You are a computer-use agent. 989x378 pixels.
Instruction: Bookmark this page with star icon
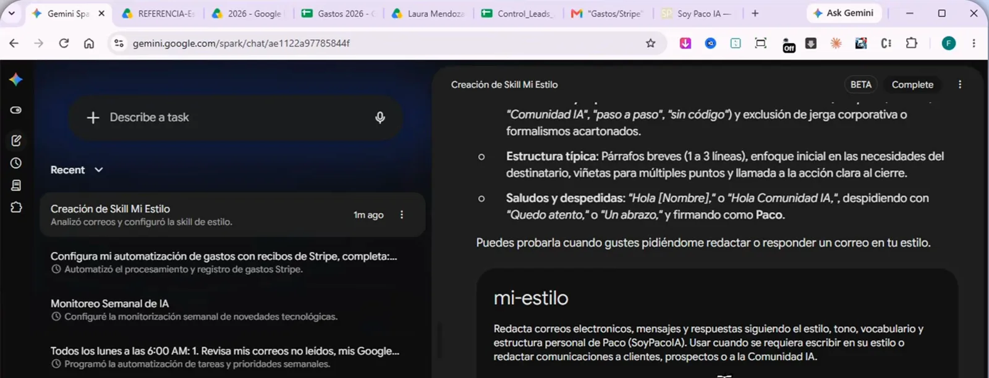click(x=650, y=43)
